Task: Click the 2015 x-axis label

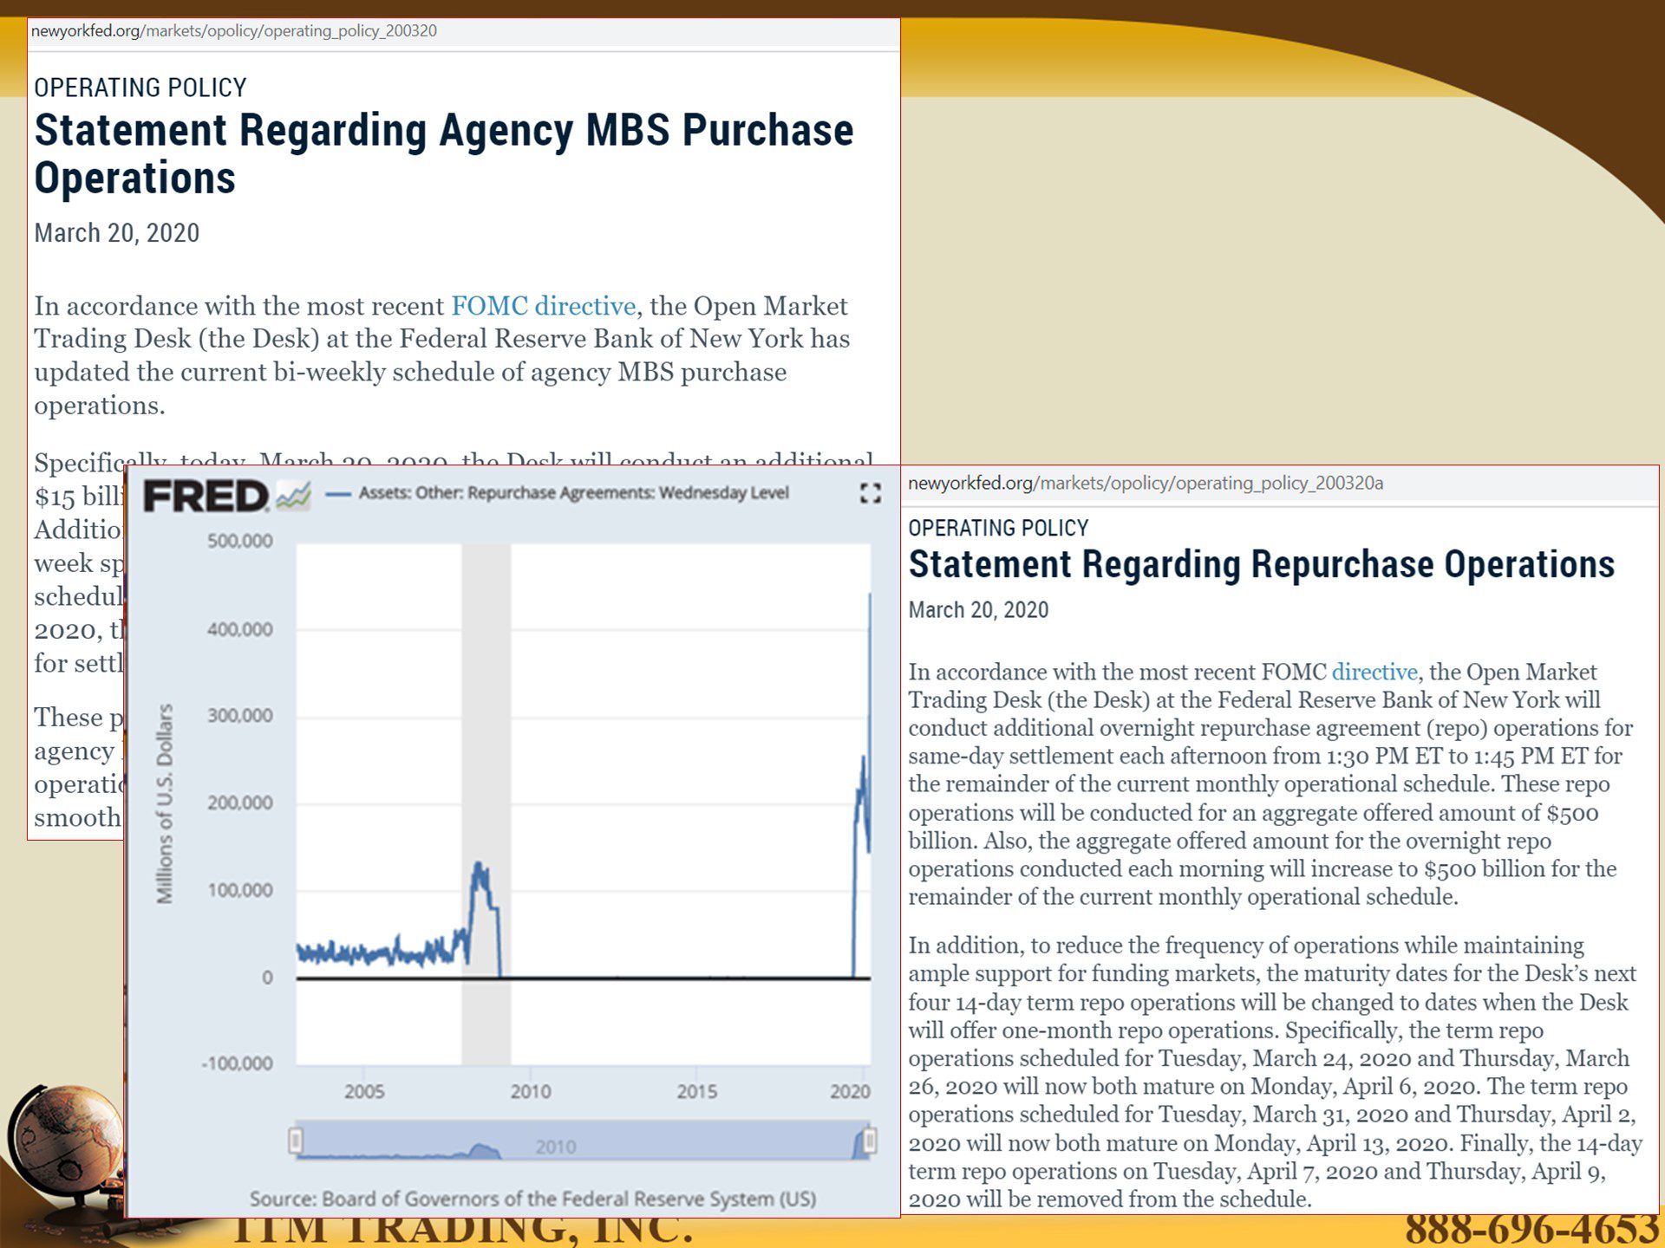Action: coord(697,1092)
